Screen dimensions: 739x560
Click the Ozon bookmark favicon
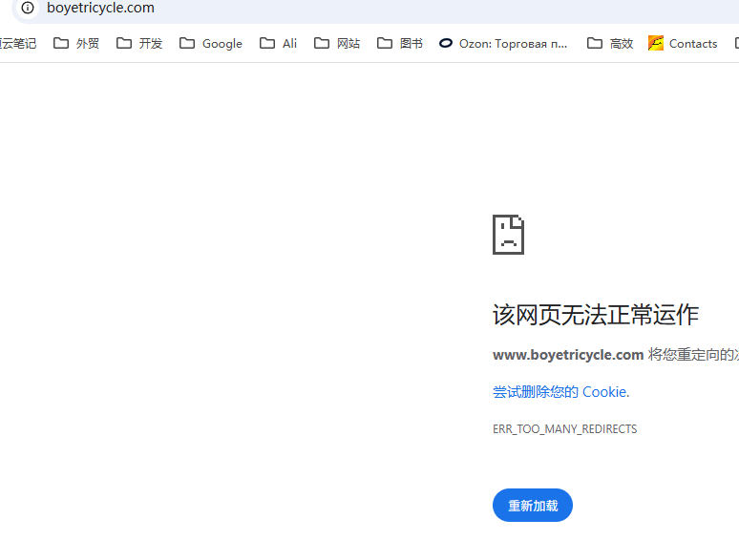445,43
